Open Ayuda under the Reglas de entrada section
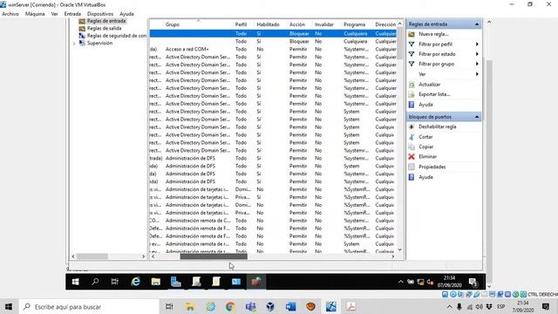558x314 pixels. pyautogui.click(x=425, y=105)
